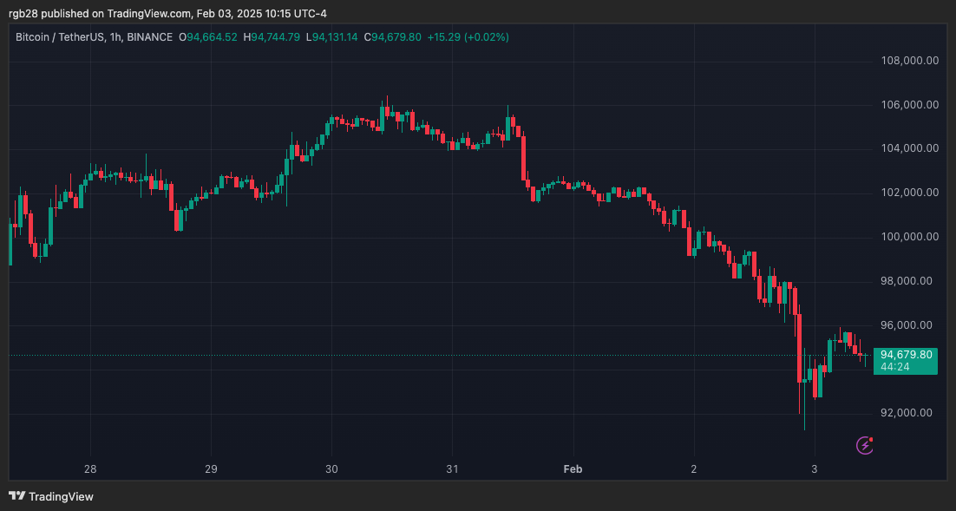The width and height of the screenshot is (956, 511).
Task: Select the current price label 94,679.80
Action: 905,354
